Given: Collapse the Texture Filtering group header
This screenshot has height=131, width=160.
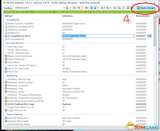Looking at the screenshot, I should coord(14,114).
